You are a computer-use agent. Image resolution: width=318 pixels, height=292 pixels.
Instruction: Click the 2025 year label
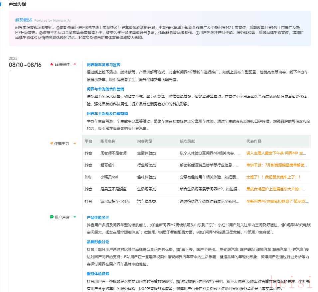13,58
